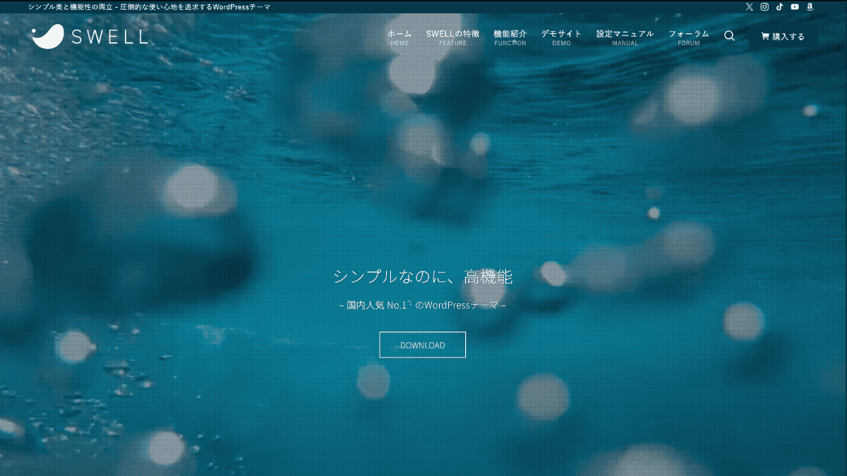The height and width of the screenshot is (476, 847).
Task: Go to 設定マニュアル from the header
Action: coord(625,36)
